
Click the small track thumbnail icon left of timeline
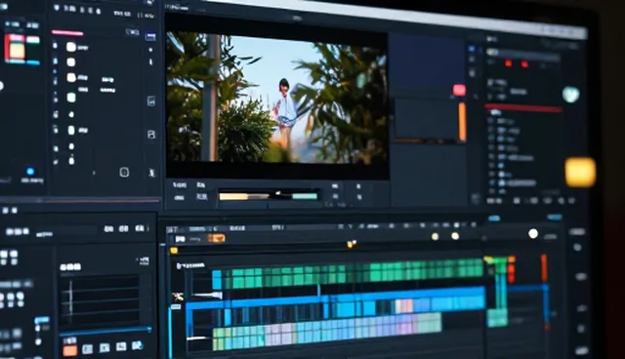[x=178, y=297]
